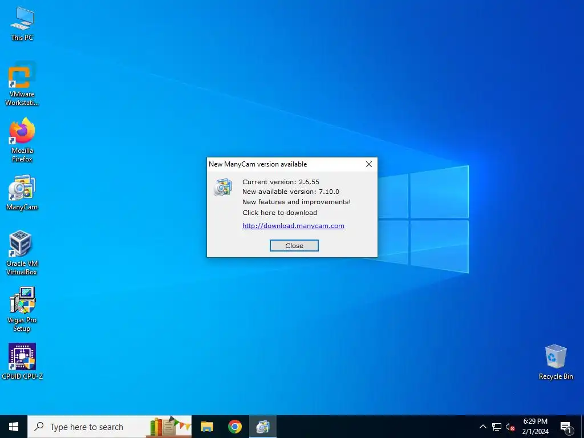Click the "Click here to download" text
The image size is (584, 438).
point(279,213)
